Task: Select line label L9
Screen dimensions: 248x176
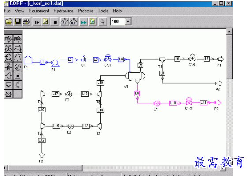Action: [137, 94]
